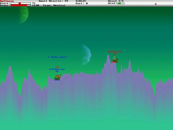Click the red Softonic label above the tank
This screenshot has height=130, width=173.
tap(115, 51)
